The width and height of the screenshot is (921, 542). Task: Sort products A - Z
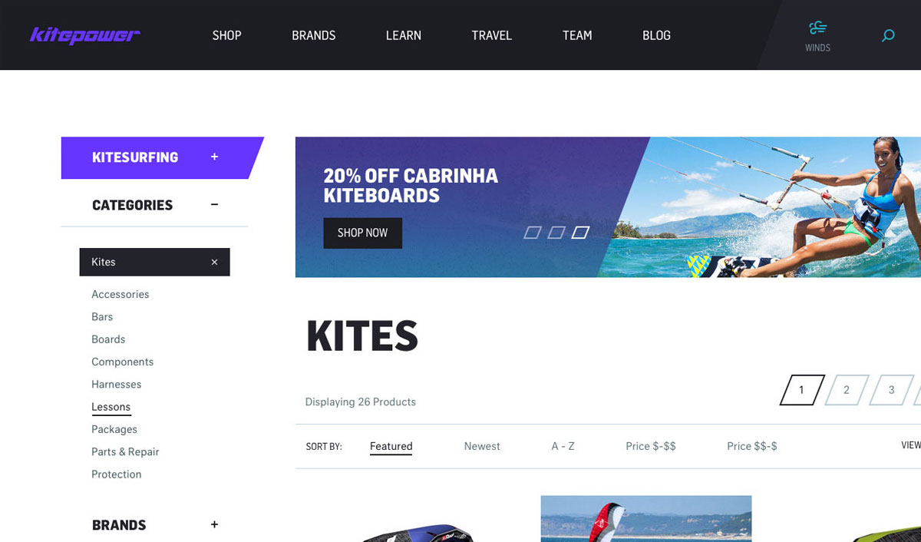[563, 446]
